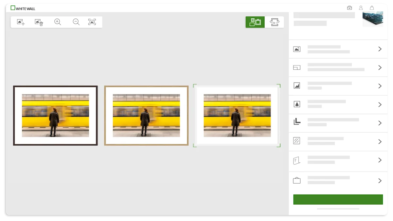Open the briefcase icon in header
The height and width of the screenshot is (221, 393).
[x=349, y=8]
